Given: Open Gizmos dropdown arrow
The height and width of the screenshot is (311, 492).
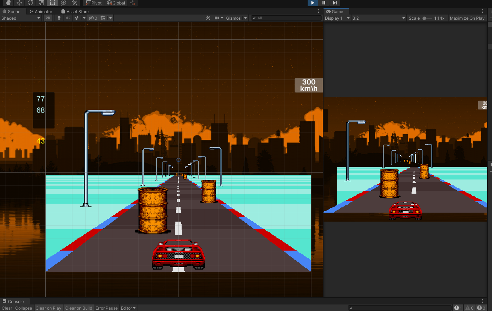Looking at the screenshot, I should [245, 18].
